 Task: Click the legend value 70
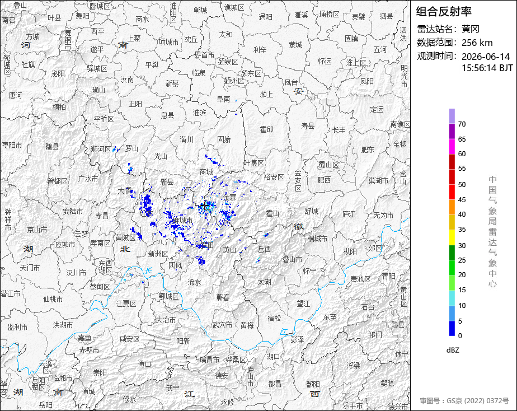coord(462,124)
